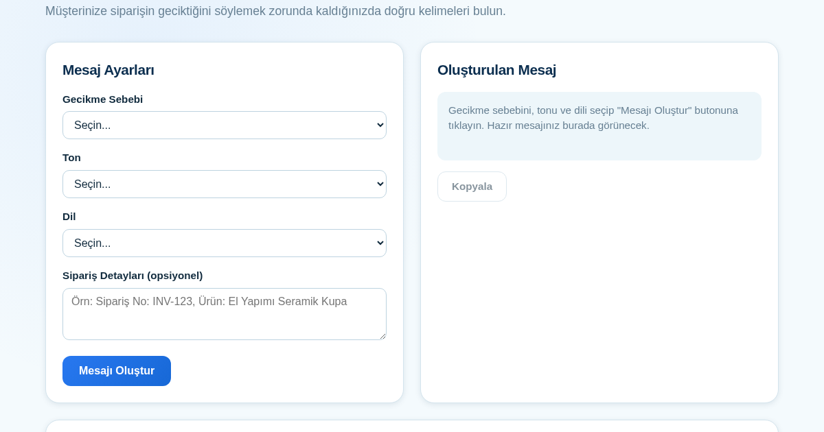This screenshot has width=824, height=432.
Task: Click the Gecikme Sebebi label
Action: click(102, 99)
